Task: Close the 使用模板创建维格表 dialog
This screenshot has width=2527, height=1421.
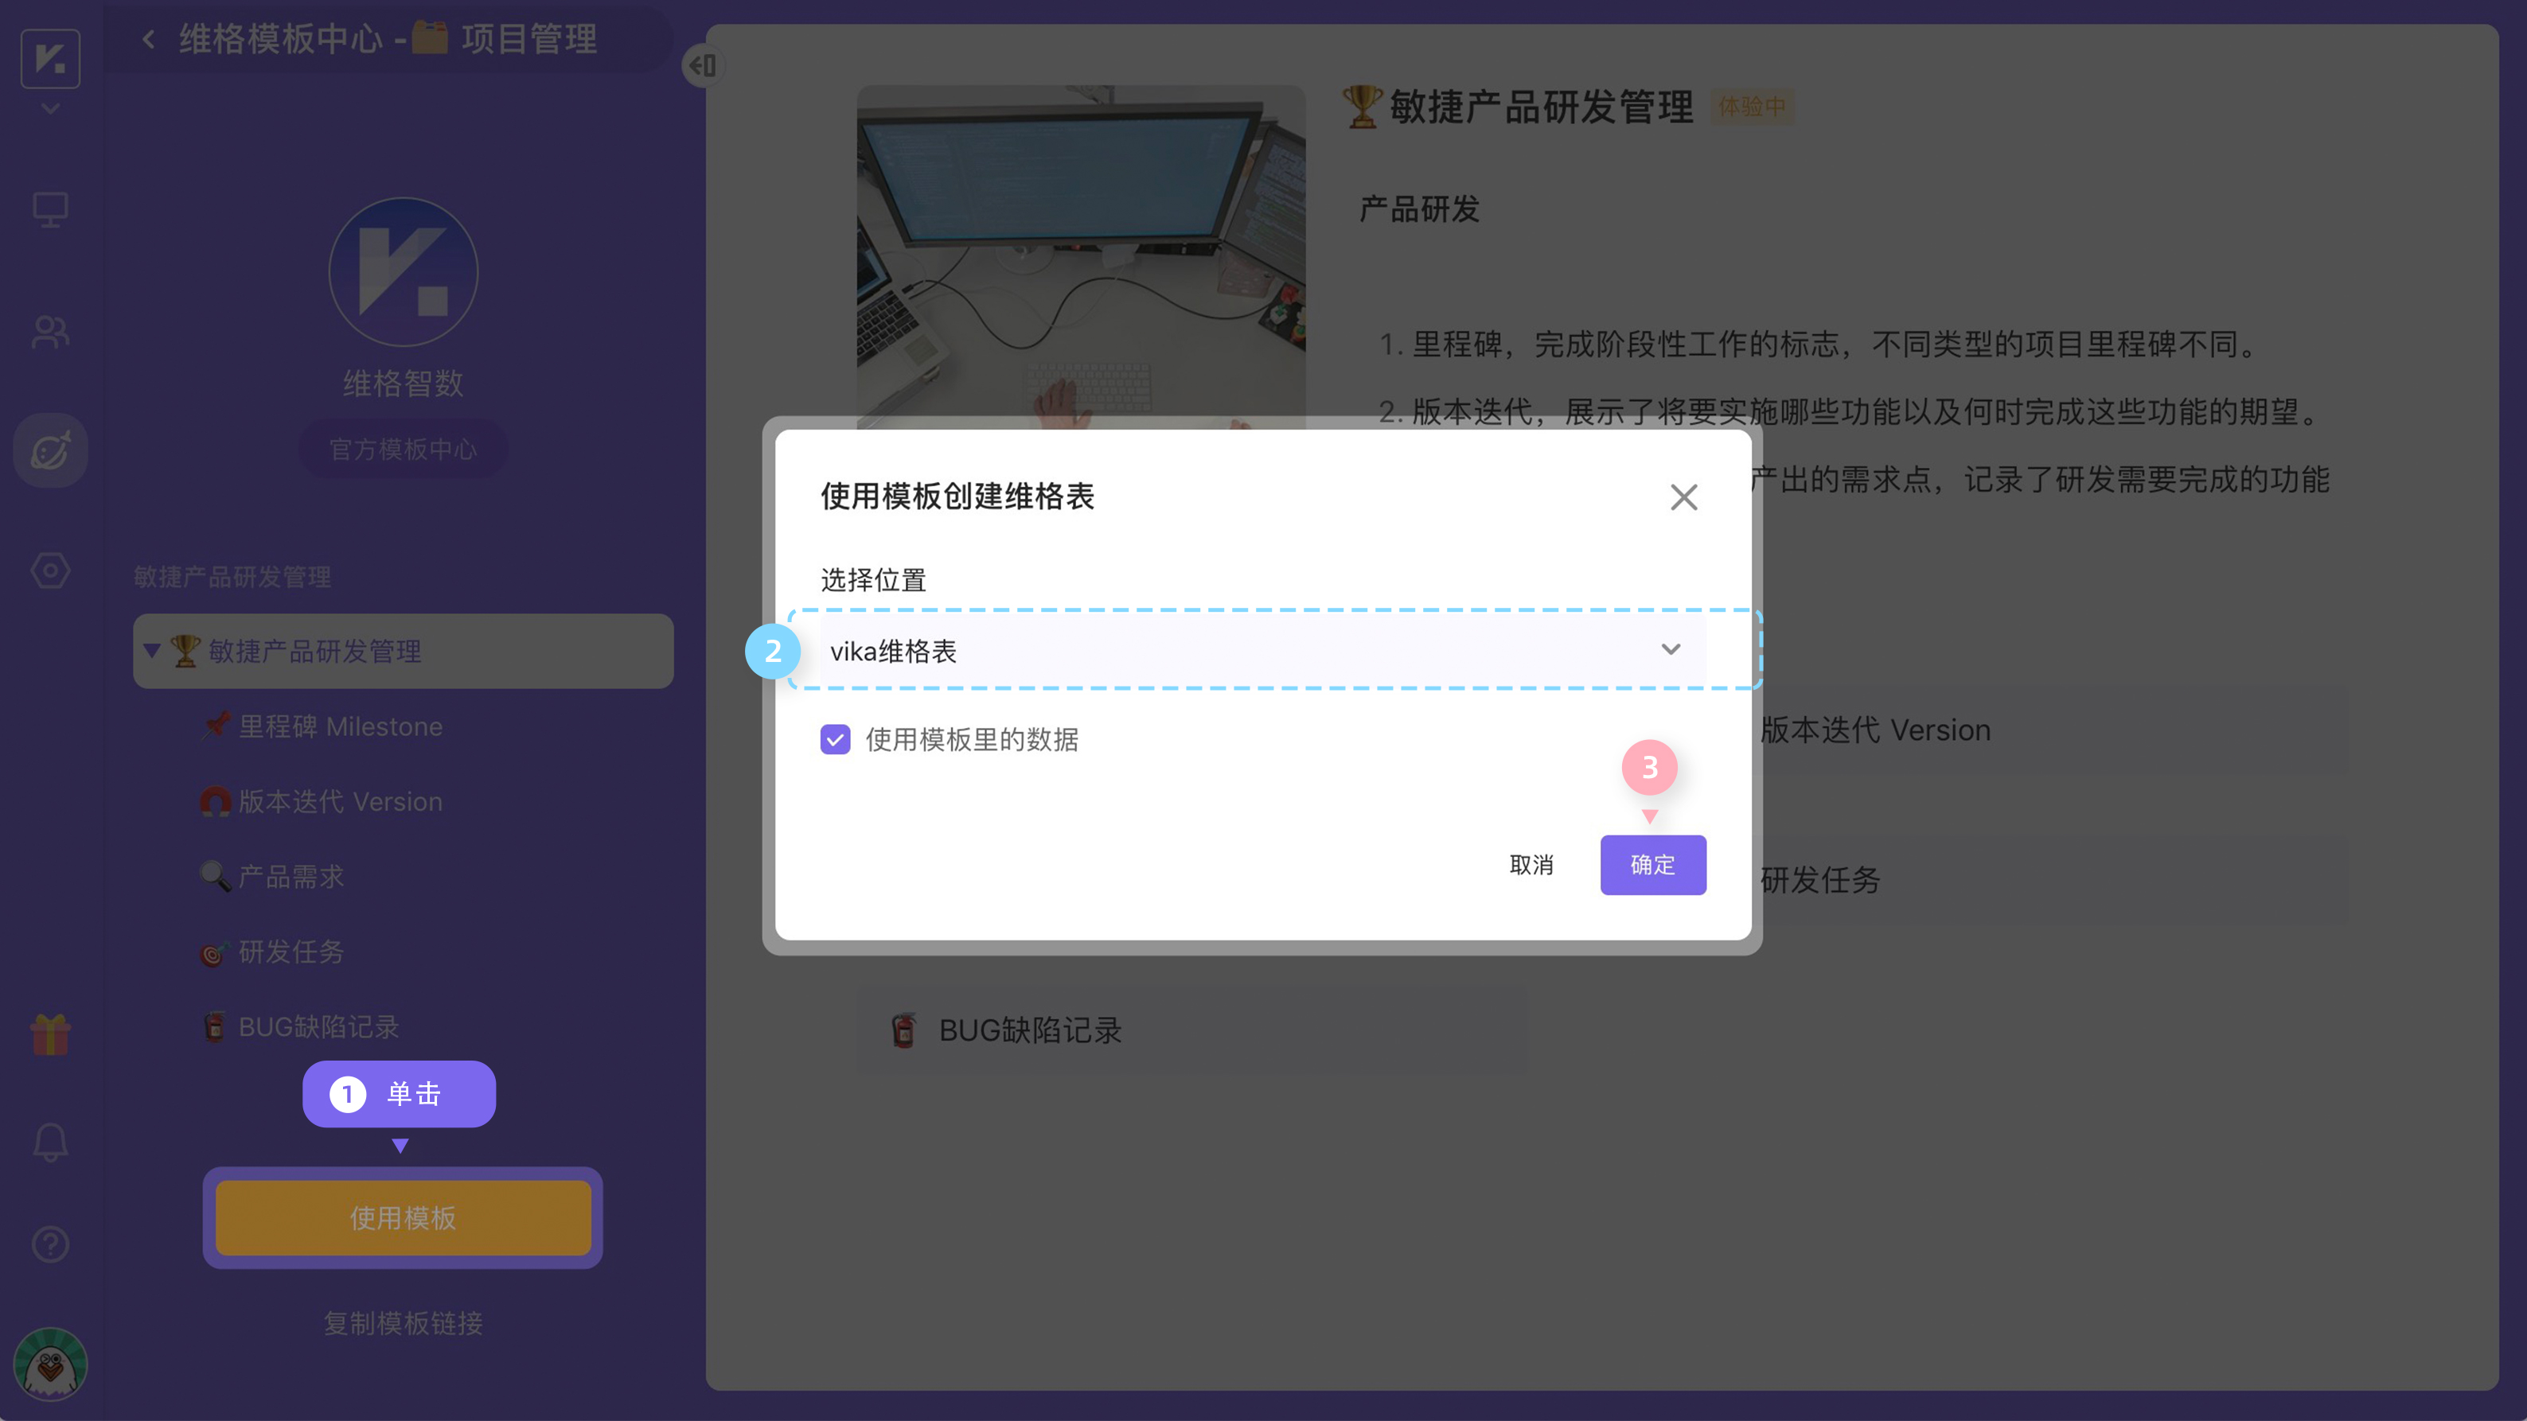Action: (x=1683, y=497)
